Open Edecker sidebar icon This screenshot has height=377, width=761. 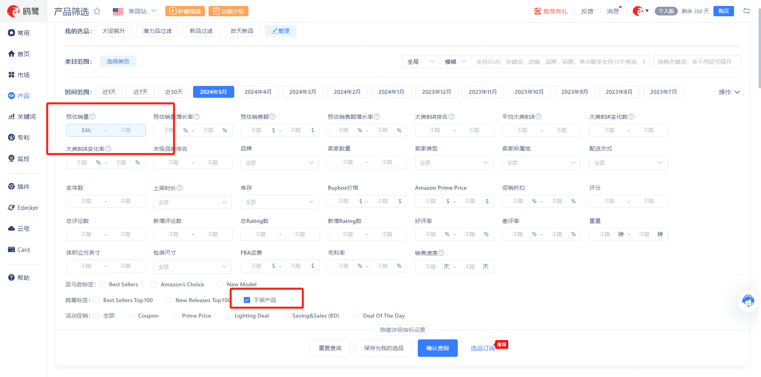pos(11,208)
